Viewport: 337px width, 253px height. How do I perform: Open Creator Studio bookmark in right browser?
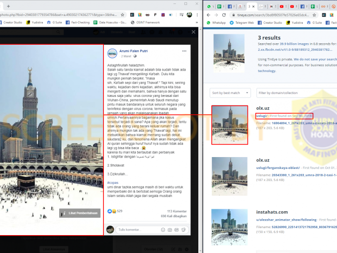(x=270, y=22)
